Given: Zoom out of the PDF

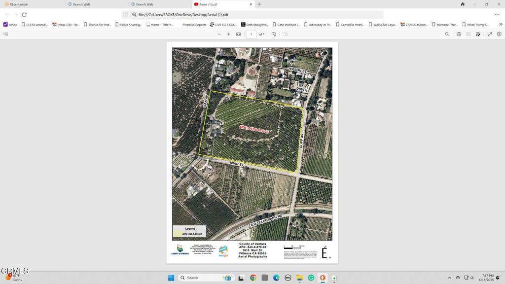Looking at the screenshot, I should [219, 34].
